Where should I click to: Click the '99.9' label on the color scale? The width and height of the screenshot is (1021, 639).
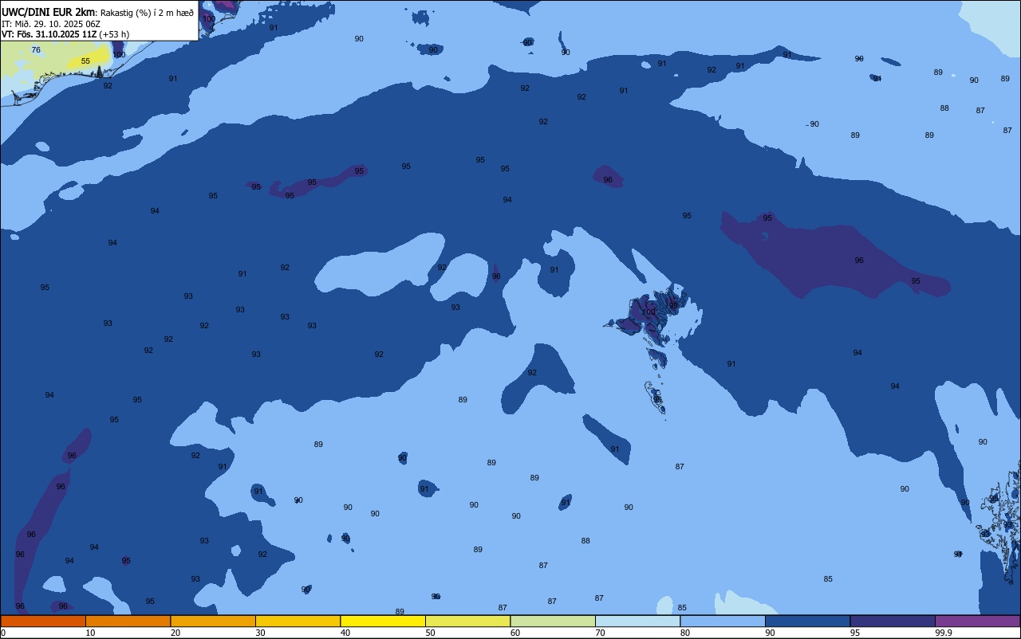tap(944, 633)
